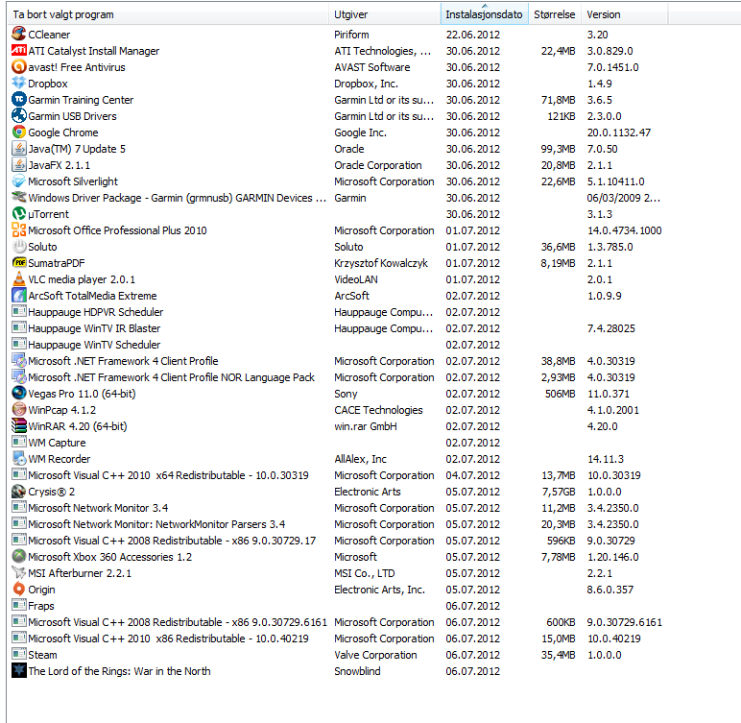Select the Fraps entry
741x723 pixels.
pyautogui.click(x=41, y=606)
